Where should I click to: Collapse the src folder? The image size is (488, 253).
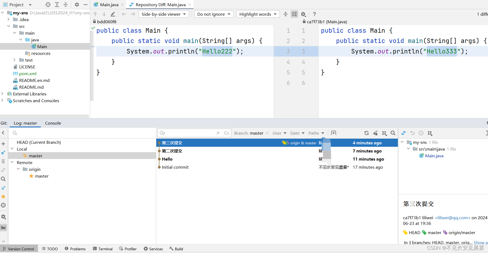point(9,26)
